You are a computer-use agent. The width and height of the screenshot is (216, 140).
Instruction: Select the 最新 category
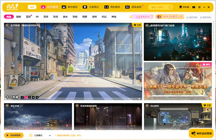pos(19,17)
